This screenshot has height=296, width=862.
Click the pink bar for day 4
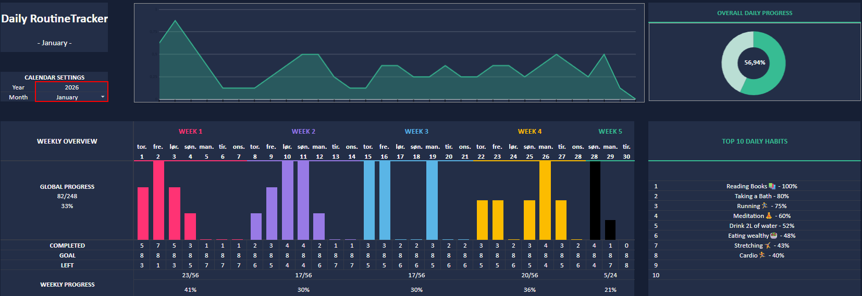190,226
